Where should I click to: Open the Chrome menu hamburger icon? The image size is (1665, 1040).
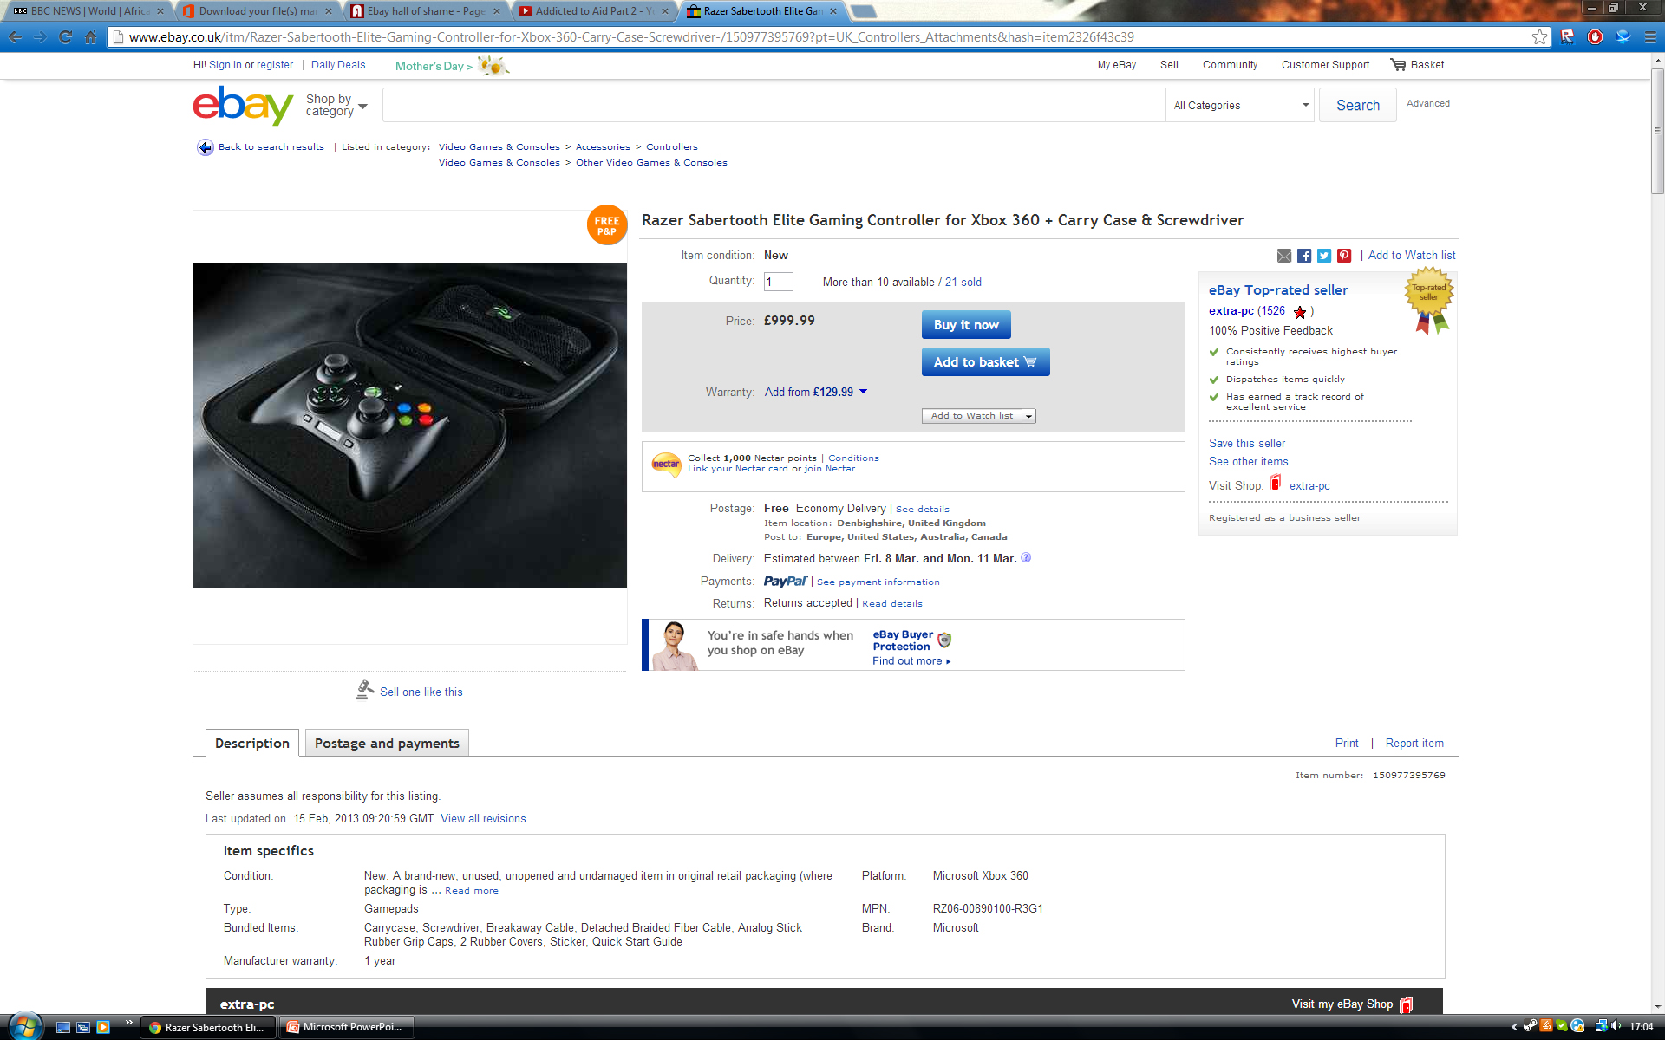tap(1650, 36)
